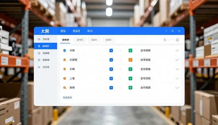Click the magnifier icon in the blue title bar

(173, 31)
